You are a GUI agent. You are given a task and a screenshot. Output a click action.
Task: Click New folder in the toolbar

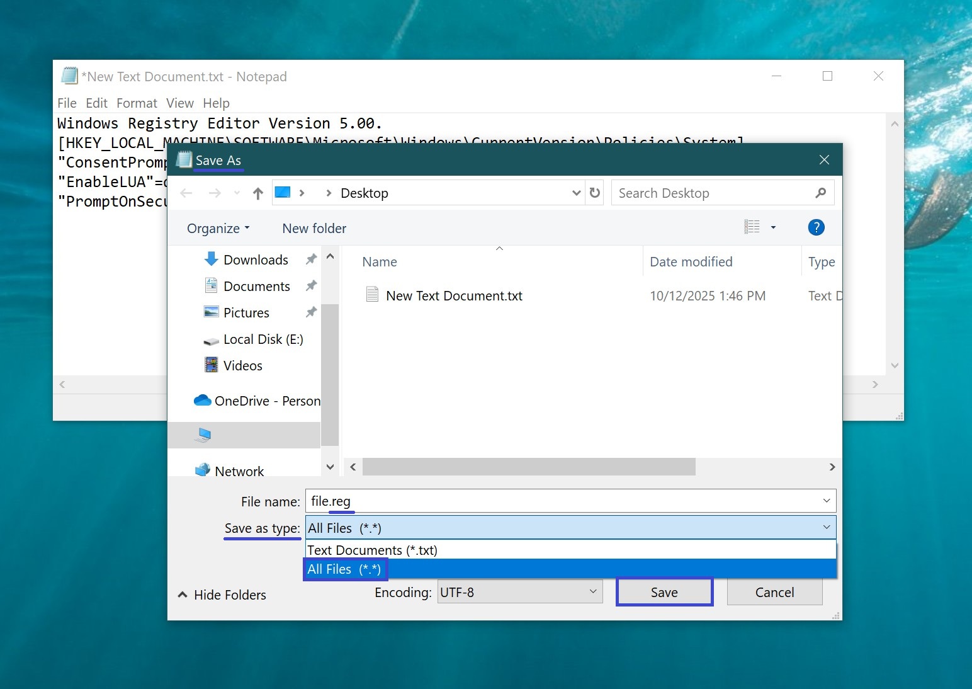click(314, 229)
